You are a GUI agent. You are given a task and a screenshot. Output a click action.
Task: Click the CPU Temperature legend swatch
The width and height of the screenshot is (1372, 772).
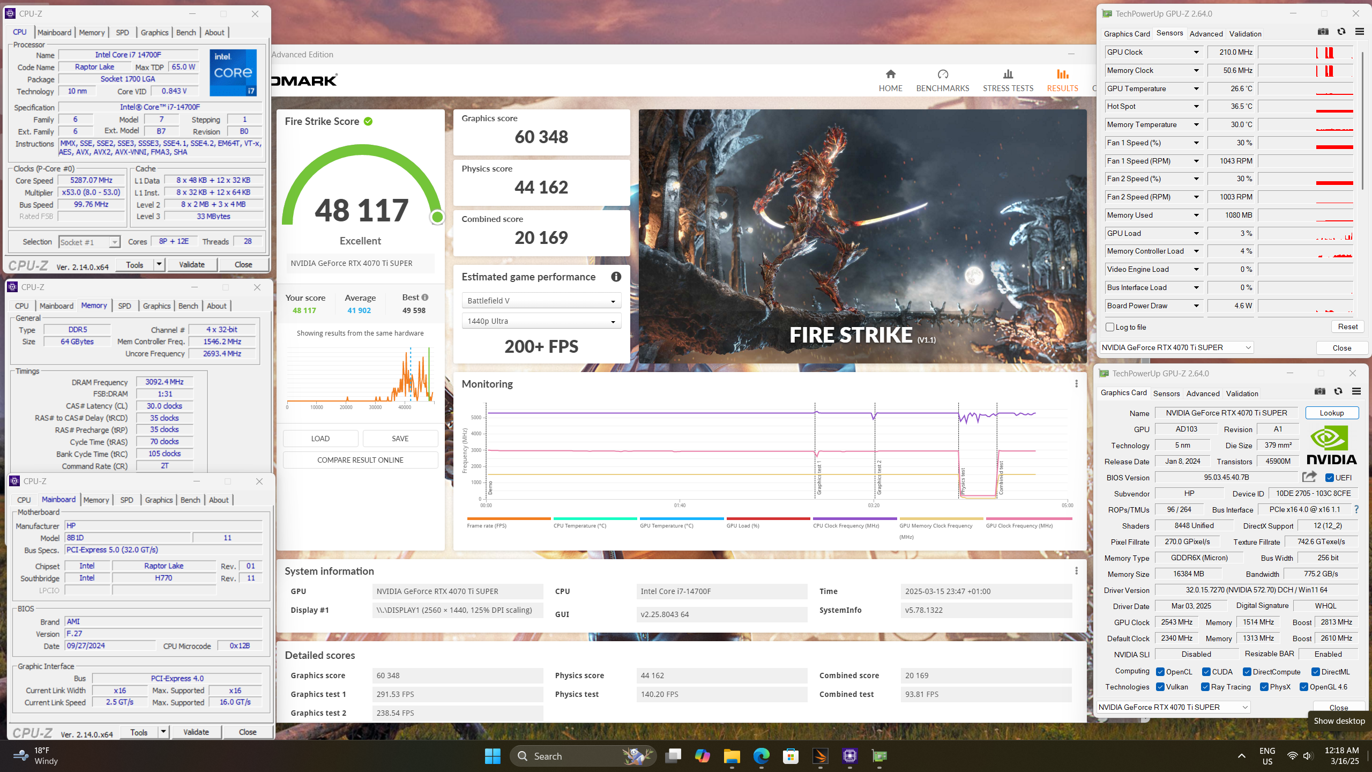[x=595, y=518]
